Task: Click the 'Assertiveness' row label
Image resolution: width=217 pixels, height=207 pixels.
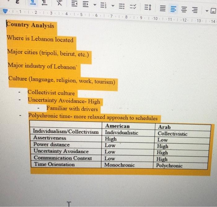Action: pos(50,138)
